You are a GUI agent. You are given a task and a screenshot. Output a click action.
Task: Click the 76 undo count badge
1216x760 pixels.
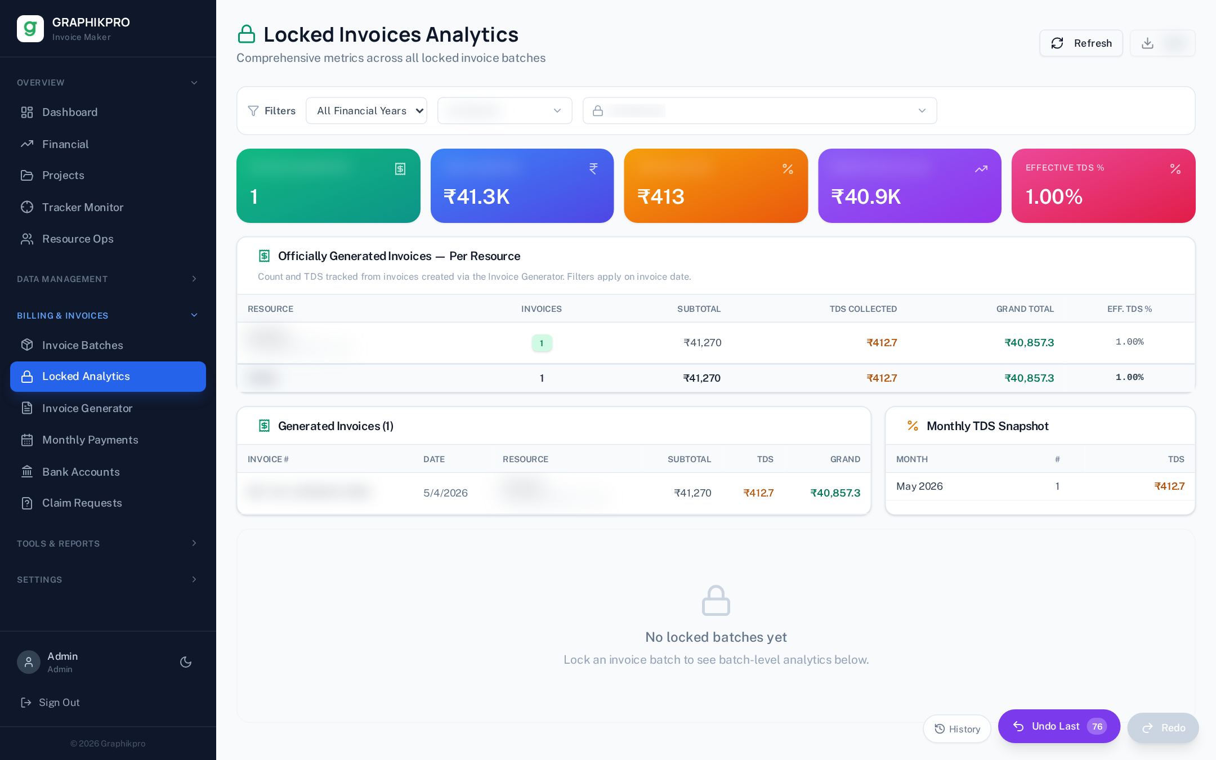(1097, 726)
